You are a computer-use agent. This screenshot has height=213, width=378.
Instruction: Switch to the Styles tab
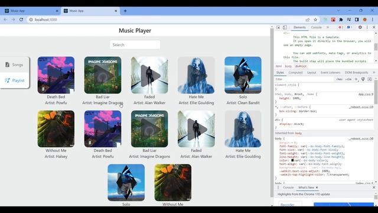point(280,72)
